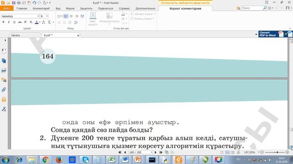Open font color dropdown arrow
The image size is (293, 164).
(x=40, y=22)
